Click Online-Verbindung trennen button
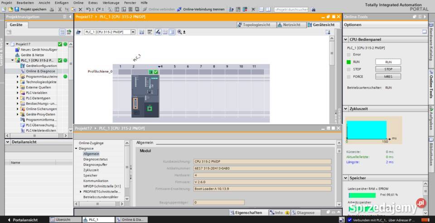The width and height of the screenshot is (435, 223). [x=201, y=9]
